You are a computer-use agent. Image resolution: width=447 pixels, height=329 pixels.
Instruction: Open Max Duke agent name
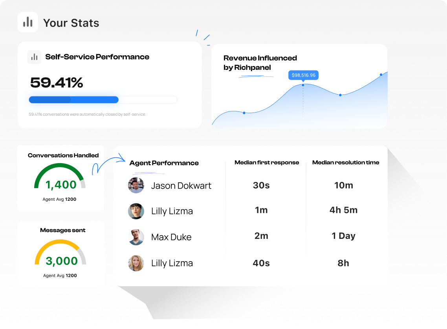tap(171, 237)
